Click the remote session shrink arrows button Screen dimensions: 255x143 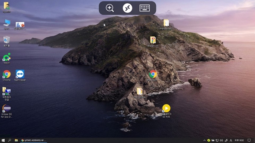pos(127,8)
